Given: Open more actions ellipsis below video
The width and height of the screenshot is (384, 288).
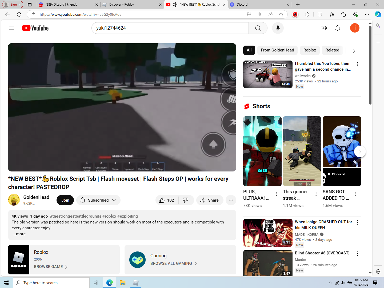Looking at the screenshot, I should point(231,200).
